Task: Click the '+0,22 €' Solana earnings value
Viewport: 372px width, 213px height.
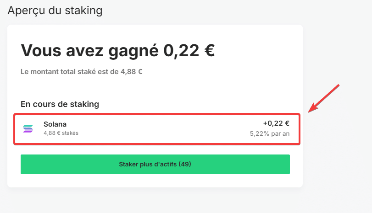Action: point(276,123)
